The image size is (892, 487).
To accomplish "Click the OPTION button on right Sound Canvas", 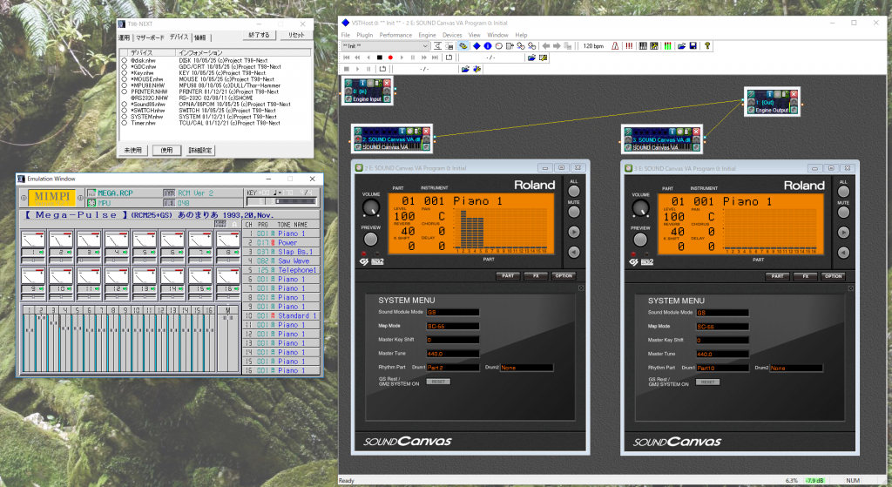I will point(833,276).
